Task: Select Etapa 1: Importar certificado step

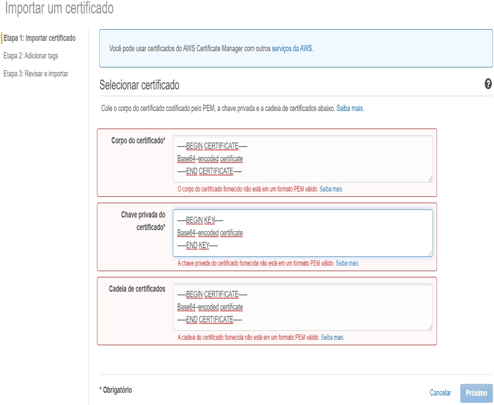Action: click(40, 38)
